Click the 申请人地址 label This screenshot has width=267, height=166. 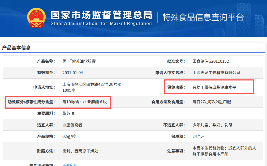click(x=44, y=87)
